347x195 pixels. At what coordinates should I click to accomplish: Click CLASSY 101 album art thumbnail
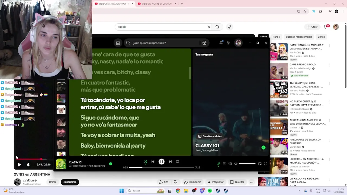61,164
